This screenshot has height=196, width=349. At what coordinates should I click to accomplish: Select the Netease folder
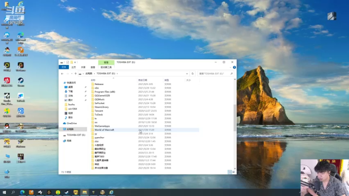tap(99, 84)
